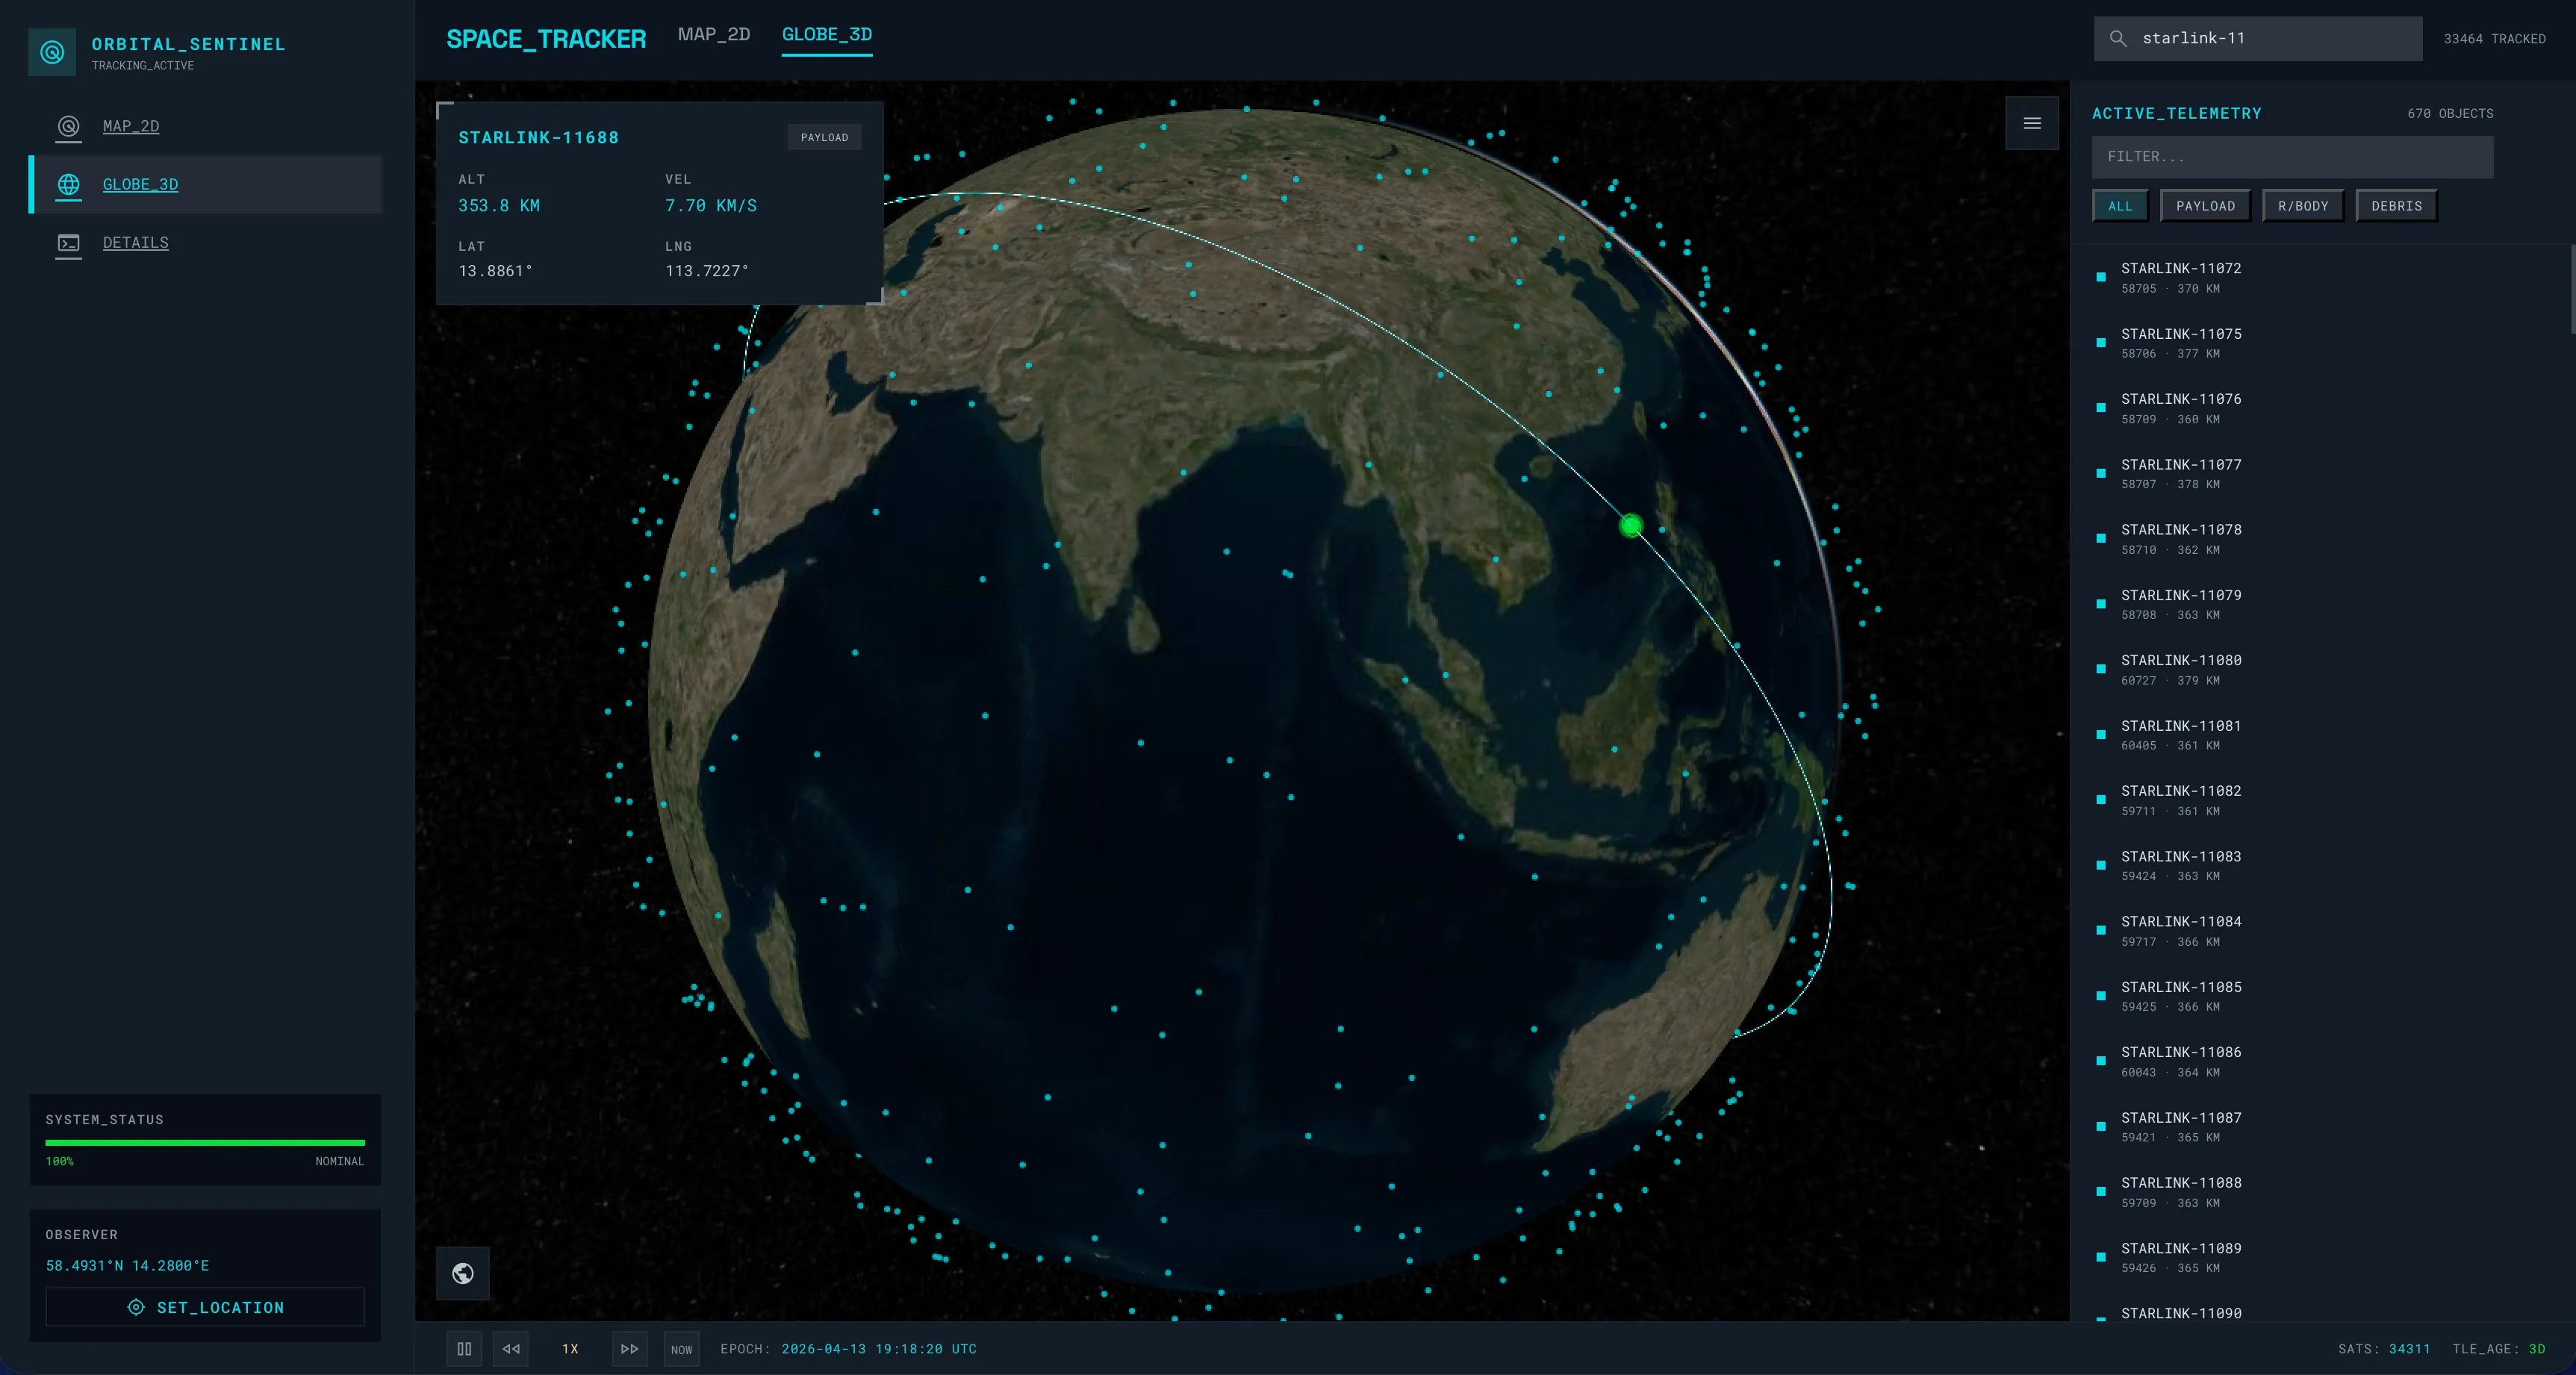Click the 670 OBJECTS count
The image size is (2576, 1375).
2450,114
